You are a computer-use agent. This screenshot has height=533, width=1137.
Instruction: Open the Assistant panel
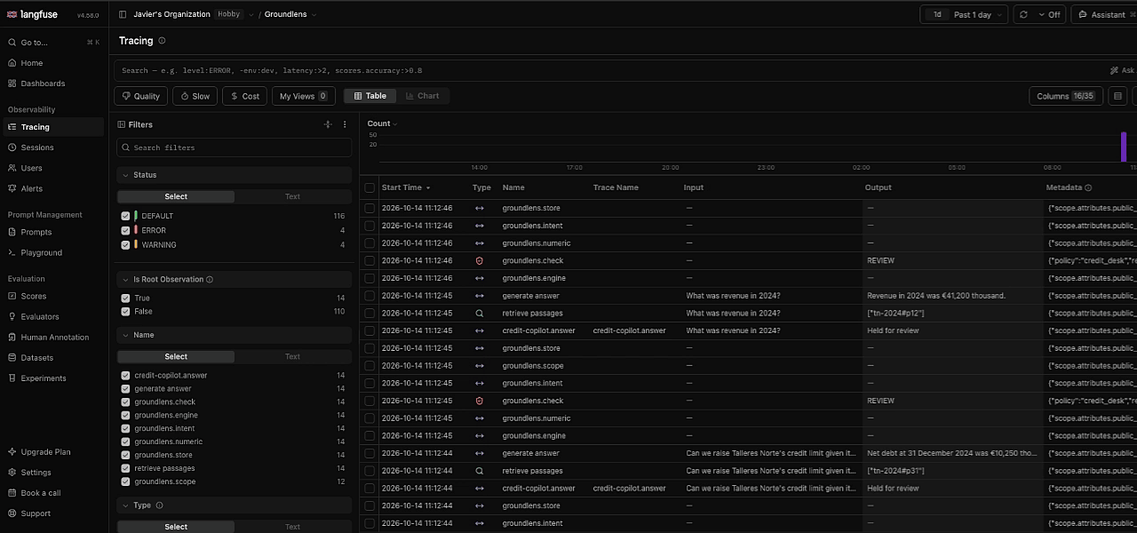point(1103,14)
